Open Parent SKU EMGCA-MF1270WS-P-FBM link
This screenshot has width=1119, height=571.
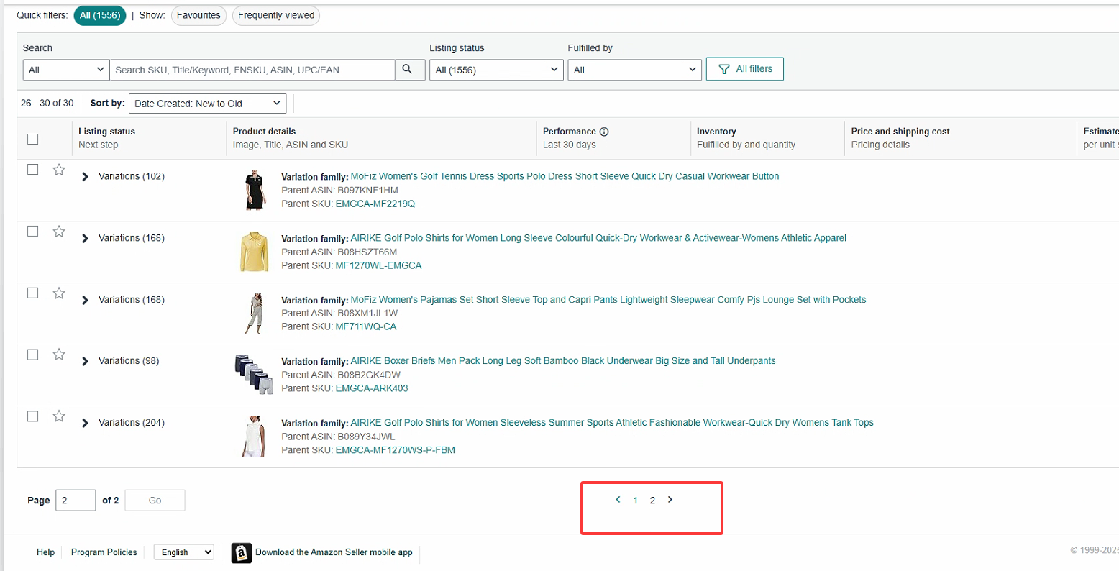396,451
